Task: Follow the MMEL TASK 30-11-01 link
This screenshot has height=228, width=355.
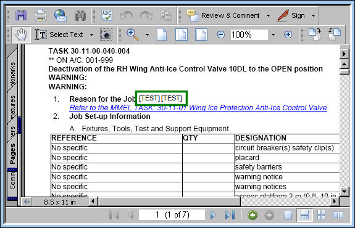Action: click(198, 108)
